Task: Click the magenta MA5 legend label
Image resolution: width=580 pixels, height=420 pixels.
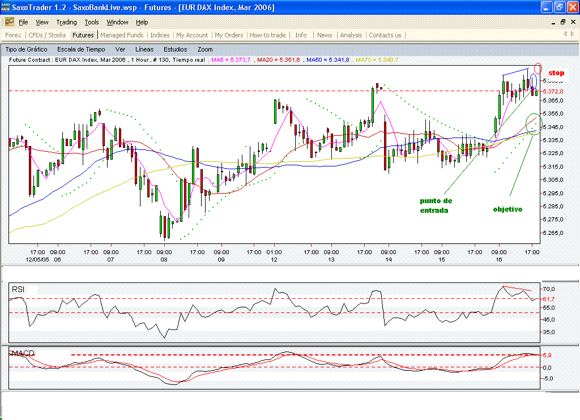Action: 231,59
